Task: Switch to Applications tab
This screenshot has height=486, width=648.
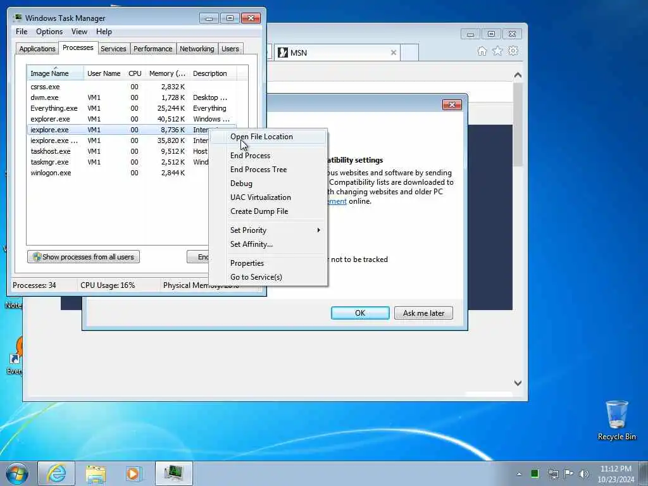Action: click(37, 49)
